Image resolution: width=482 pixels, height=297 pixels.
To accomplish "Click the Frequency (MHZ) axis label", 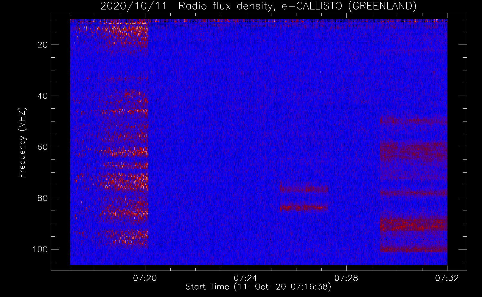I will [22, 142].
